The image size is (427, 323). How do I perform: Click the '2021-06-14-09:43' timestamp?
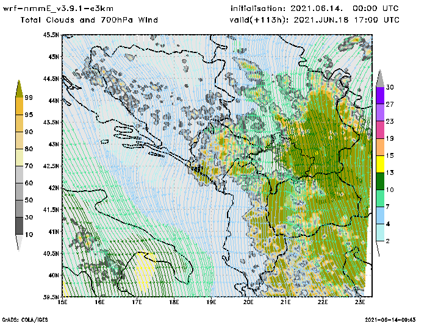coord(390,320)
